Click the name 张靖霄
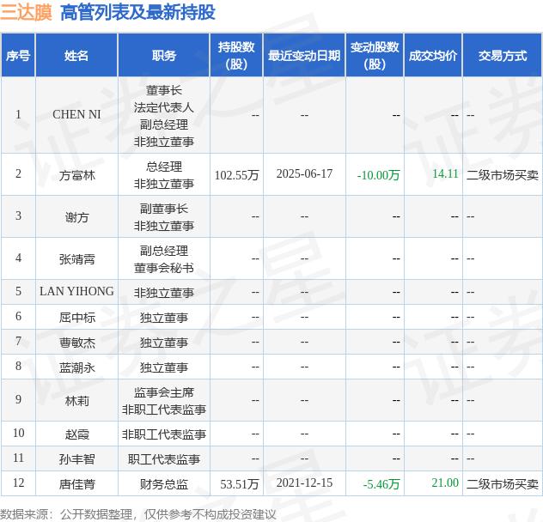The image size is (543, 522). click(x=76, y=259)
